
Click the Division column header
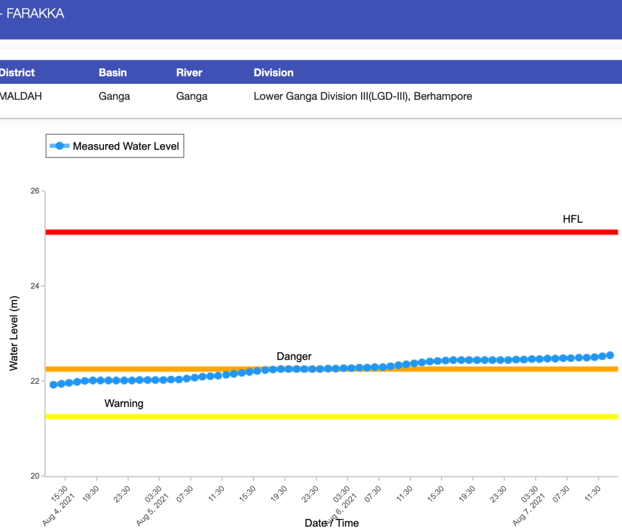(274, 72)
